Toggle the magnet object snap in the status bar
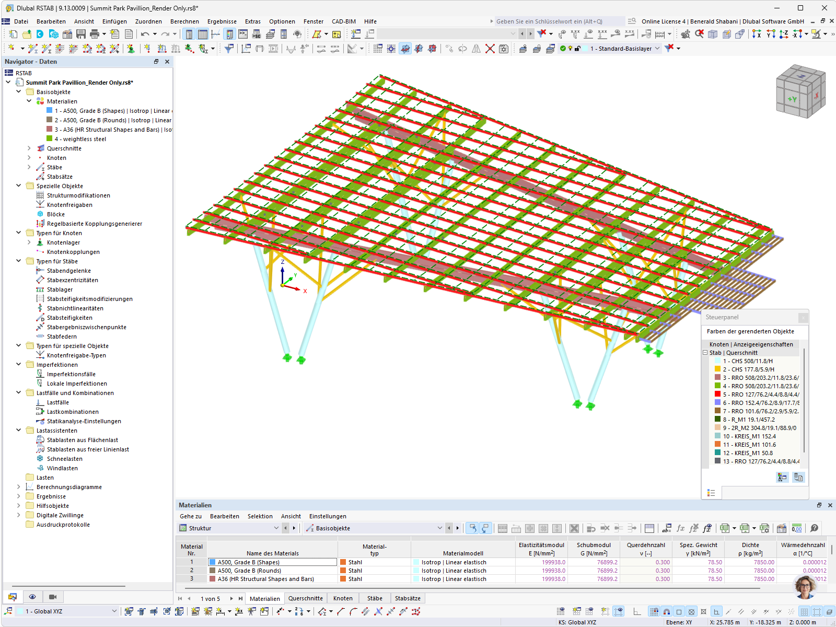Viewport: 836px width, 627px height. coord(667,611)
